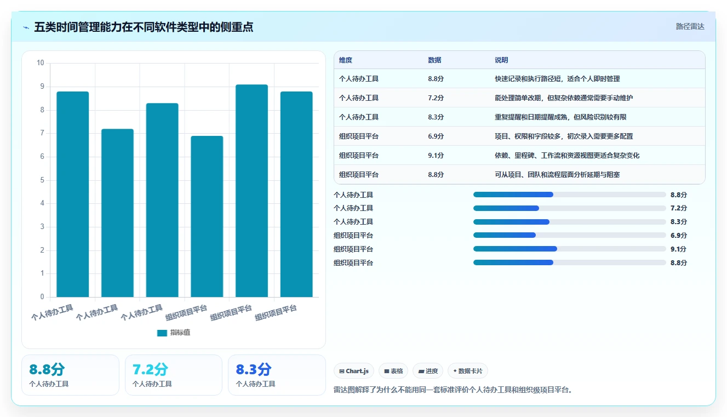
Task: Click the 9.1分 value beside its progress bar
Action: [679, 249]
